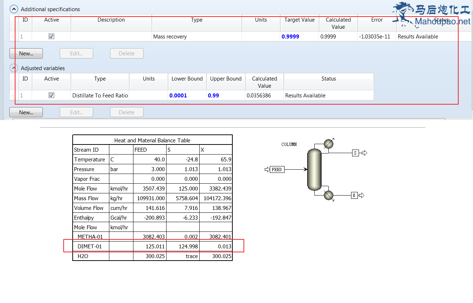Click New... under Additional specifications

tap(26, 54)
